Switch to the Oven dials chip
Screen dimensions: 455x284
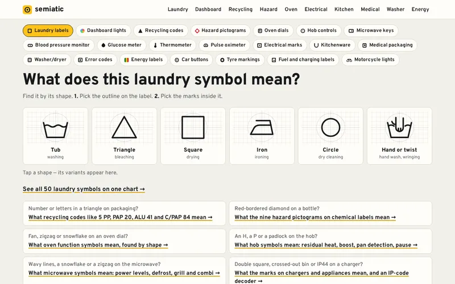coord(273,31)
